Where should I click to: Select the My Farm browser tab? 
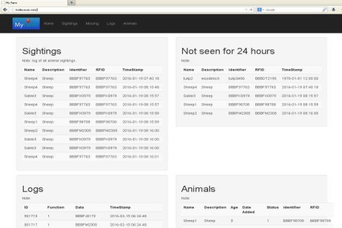[33, 3]
